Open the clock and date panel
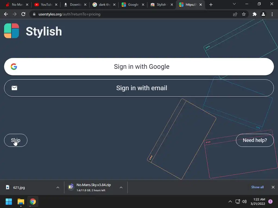278x208 pixels. pos(258,201)
